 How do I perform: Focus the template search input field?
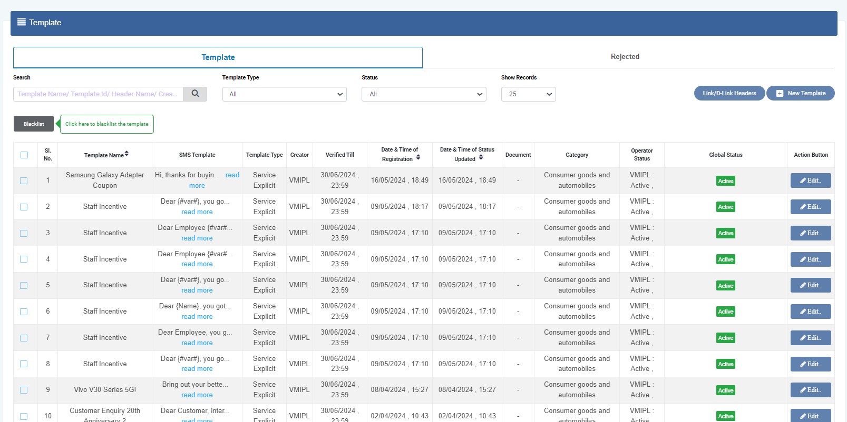pyautogui.click(x=98, y=94)
